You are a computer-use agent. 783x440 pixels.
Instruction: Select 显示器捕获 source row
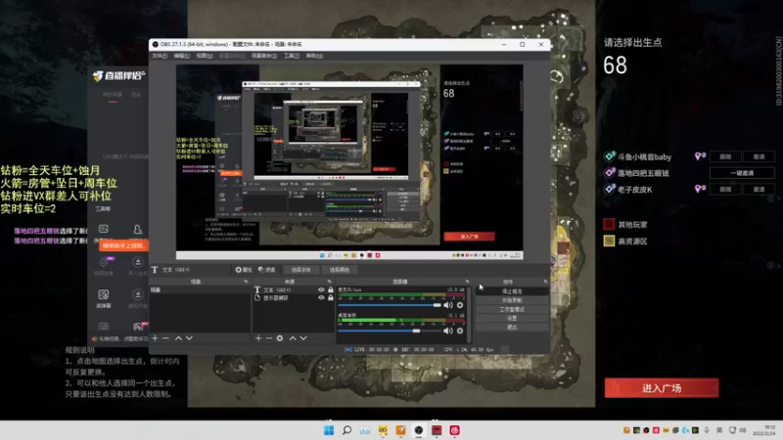pos(293,298)
